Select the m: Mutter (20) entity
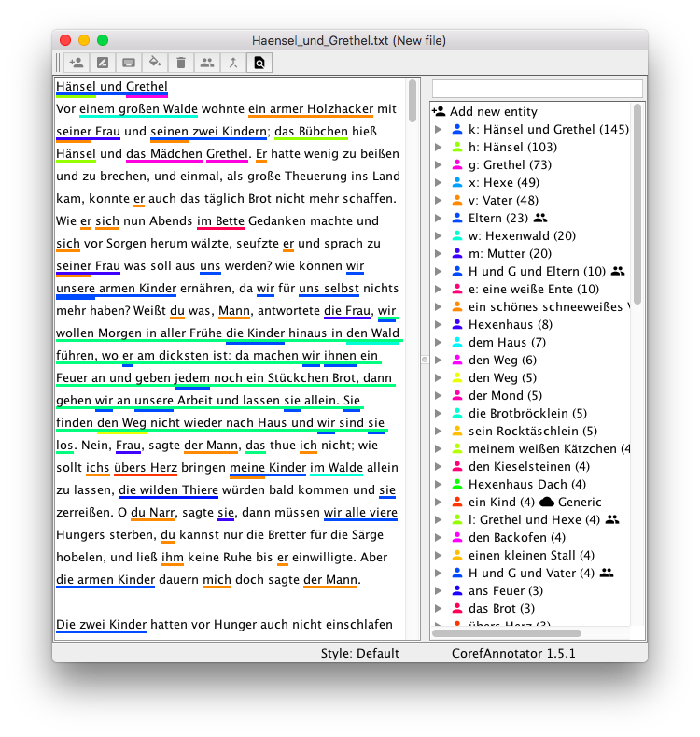 pos(510,253)
